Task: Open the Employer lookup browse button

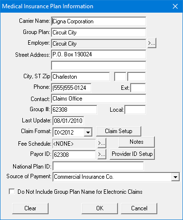Action: click(x=152, y=43)
